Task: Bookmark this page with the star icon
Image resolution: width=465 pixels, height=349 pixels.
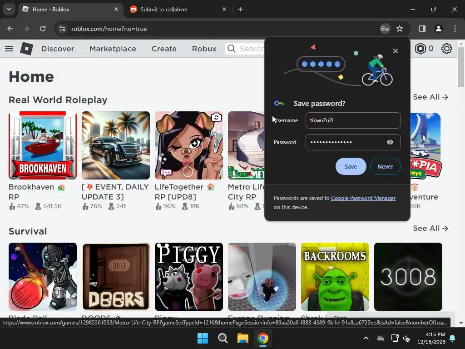Action: point(400,29)
